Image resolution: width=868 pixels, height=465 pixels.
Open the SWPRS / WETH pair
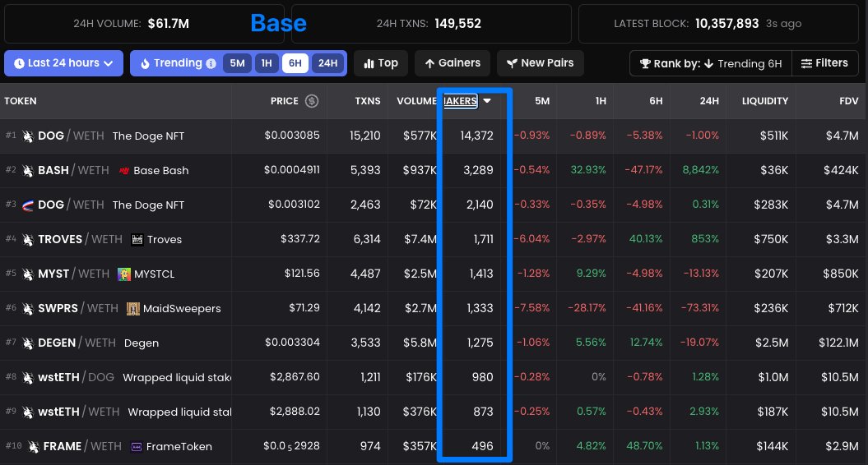click(x=78, y=309)
